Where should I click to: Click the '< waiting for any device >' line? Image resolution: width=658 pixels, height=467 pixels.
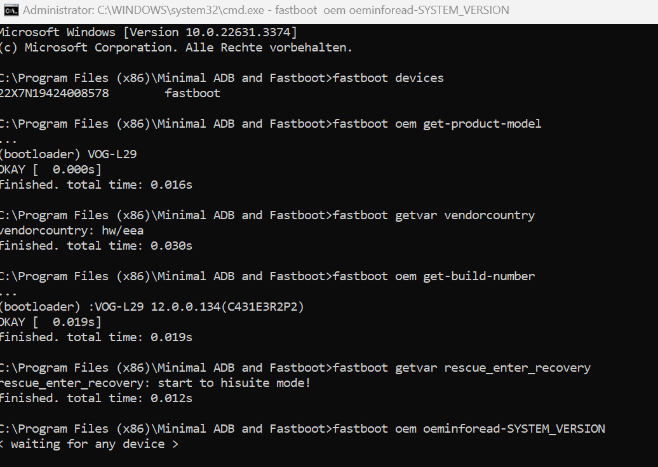(x=89, y=443)
